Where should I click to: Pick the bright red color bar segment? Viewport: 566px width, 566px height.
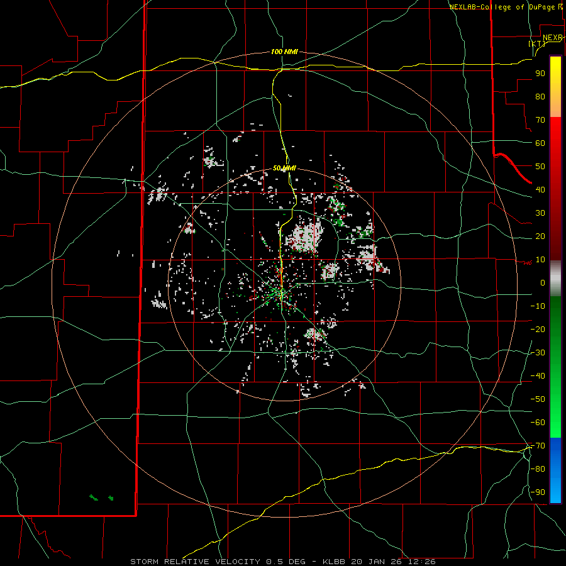[555, 132]
